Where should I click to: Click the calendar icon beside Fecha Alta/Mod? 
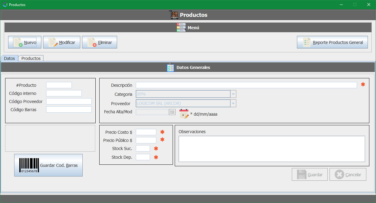click(x=184, y=114)
